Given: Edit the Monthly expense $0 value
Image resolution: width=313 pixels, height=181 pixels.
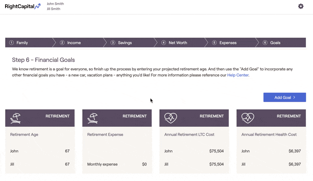Looking at the screenshot, I should (144, 164).
